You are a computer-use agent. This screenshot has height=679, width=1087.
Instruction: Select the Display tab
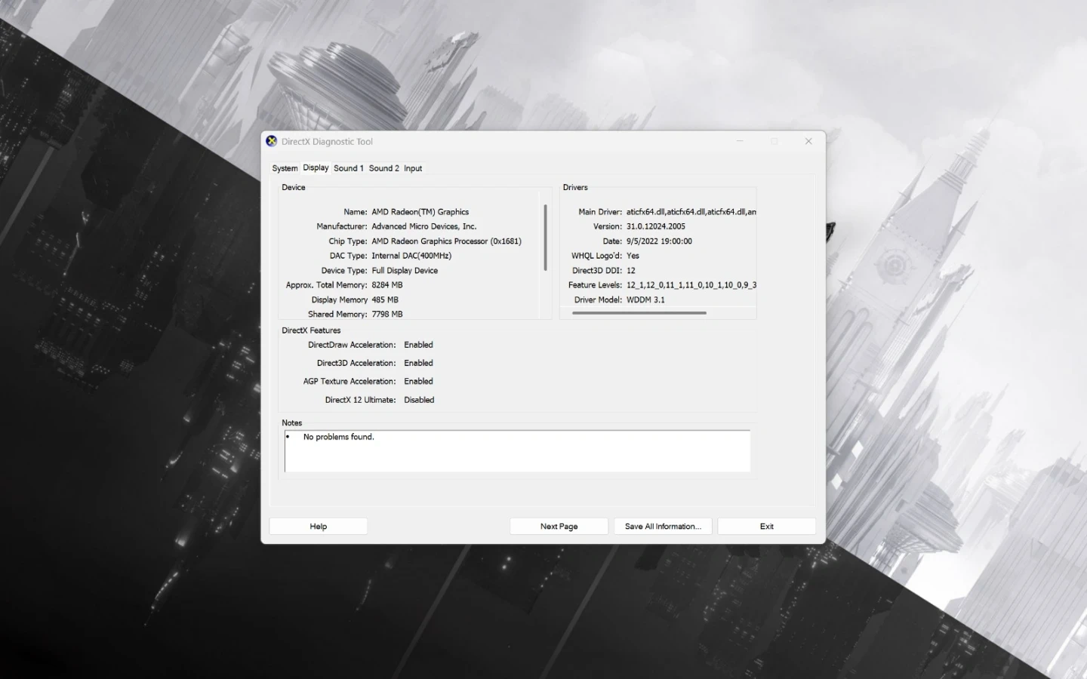tap(316, 167)
